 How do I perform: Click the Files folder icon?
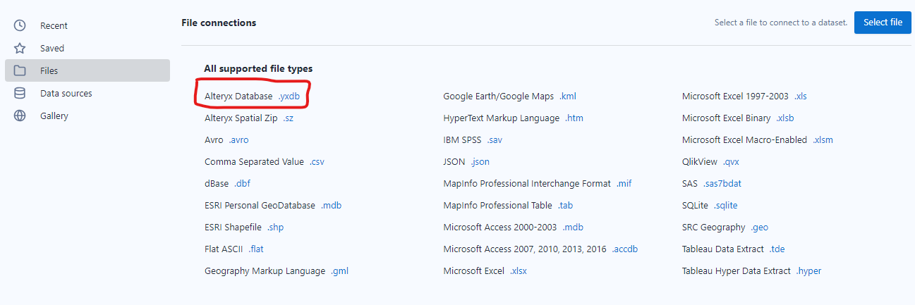20,70
